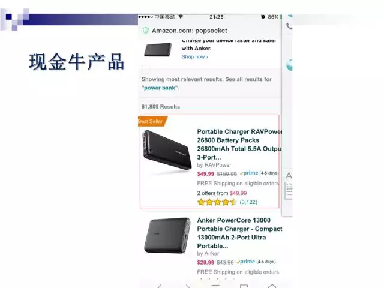Image resolution: width=384 pixels, height=288 pixels.
Task: Tap the browser back arrow
Action: (160, 286)
